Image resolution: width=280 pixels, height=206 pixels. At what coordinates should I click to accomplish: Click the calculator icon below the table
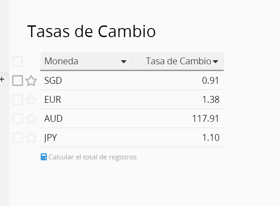pos(44,157)
